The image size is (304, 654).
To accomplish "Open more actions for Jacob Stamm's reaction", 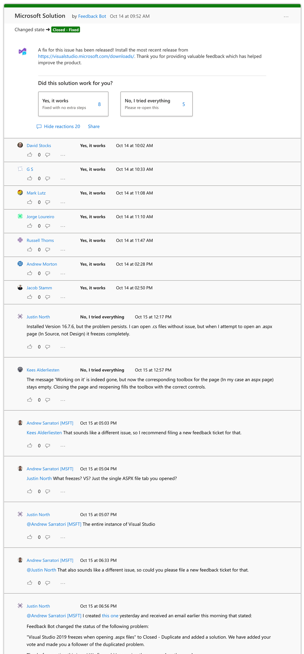I will pyautogui.click(x=63, y=297).
